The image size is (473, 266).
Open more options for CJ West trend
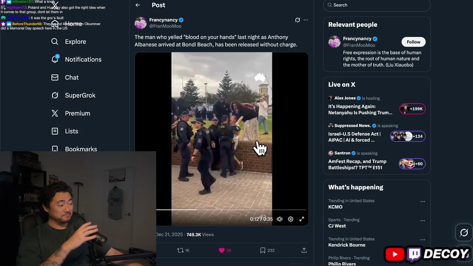(x=422, y=221)
